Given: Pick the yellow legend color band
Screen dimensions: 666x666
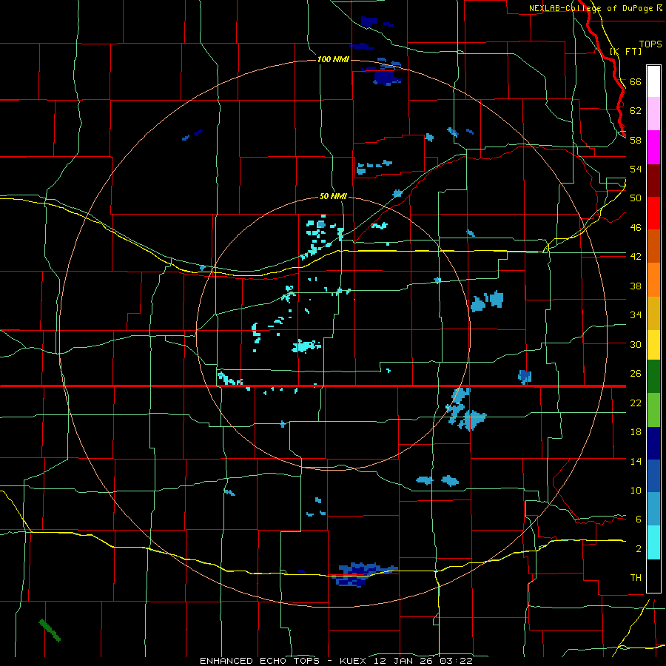Looking at the screenshot, I should coord(653,345).
